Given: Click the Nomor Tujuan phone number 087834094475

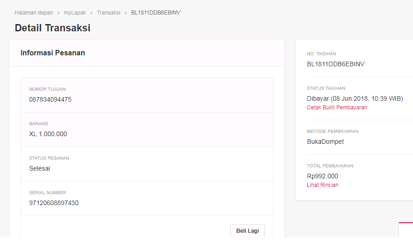Looking at the screenshot, I should pos(50,99).
